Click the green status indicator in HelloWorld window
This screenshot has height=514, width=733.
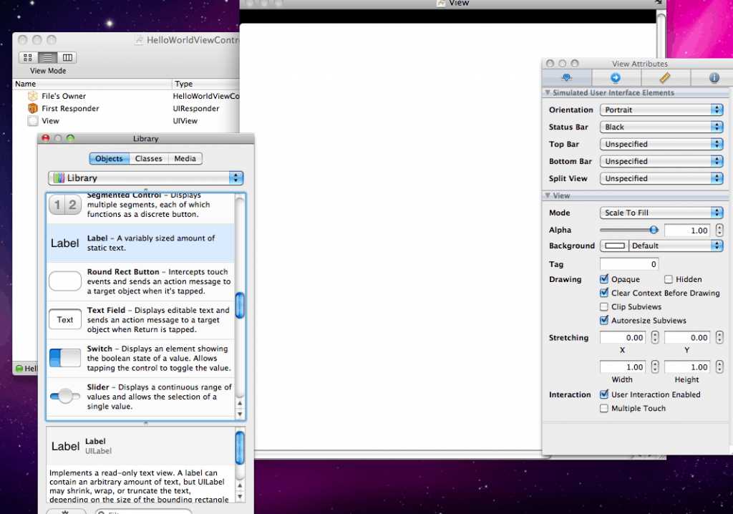pos(19,369)
